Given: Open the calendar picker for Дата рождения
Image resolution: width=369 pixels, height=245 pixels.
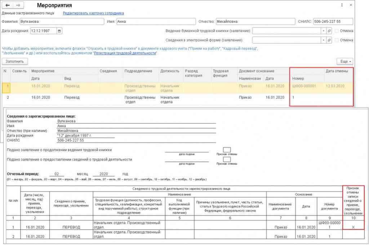Looking at the screenshot, I should pos(59,31).
